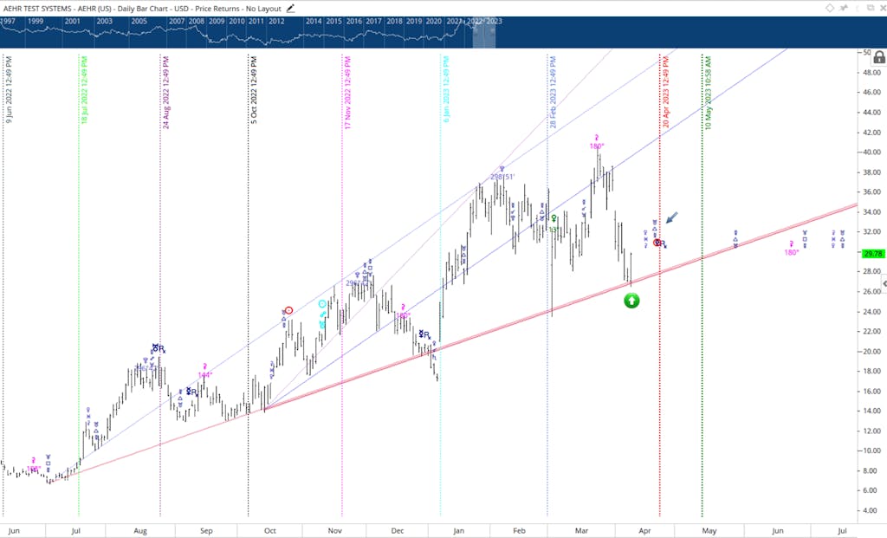The width and height of the screenshot is (887, 538).
Task: Click the green up-arrow buy marker
Action: pyautogui.click(x=631, y=301)
